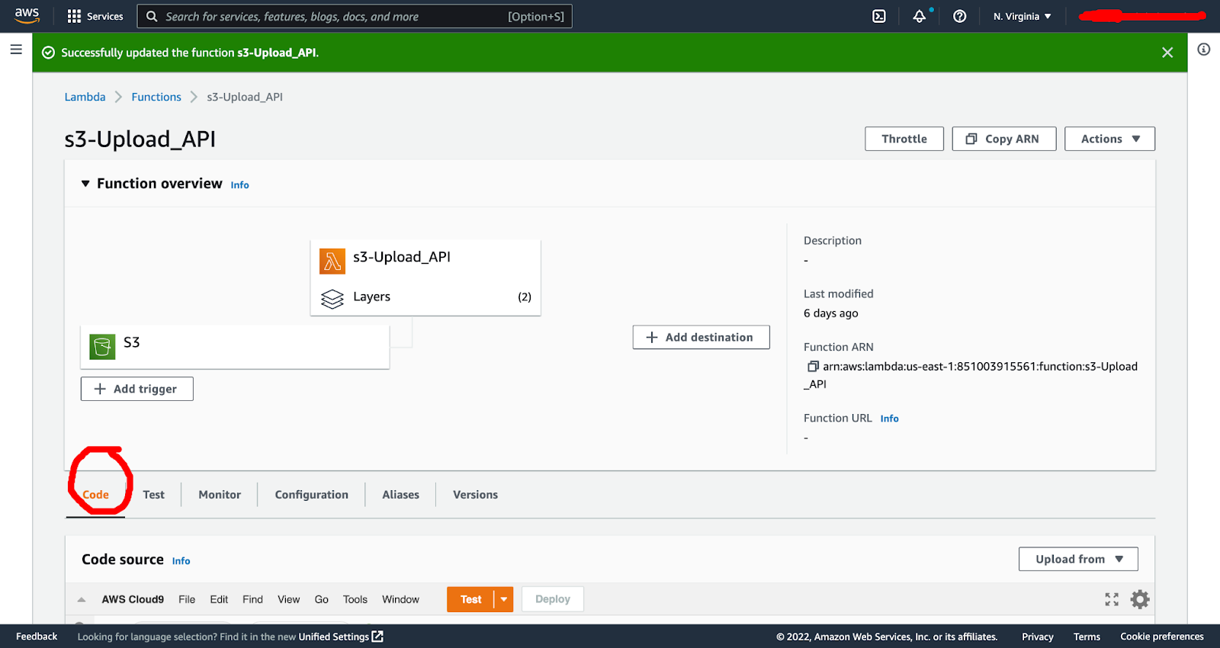The width and height of the screenshot is (1220, 648).
Task: Click the Throttle button
Action: [904, 139]
